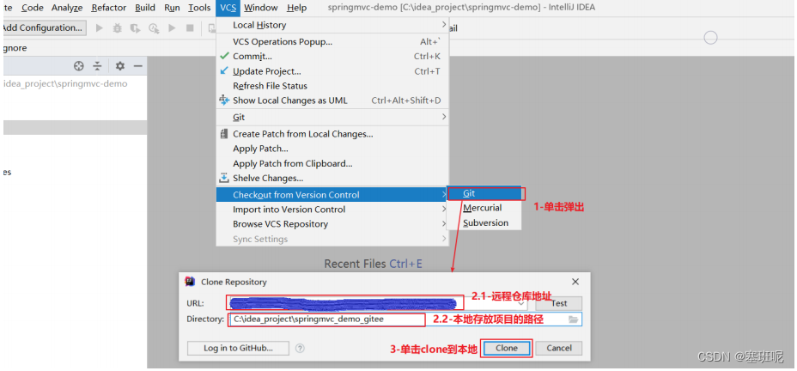Open the Window menu

[261, 8]
